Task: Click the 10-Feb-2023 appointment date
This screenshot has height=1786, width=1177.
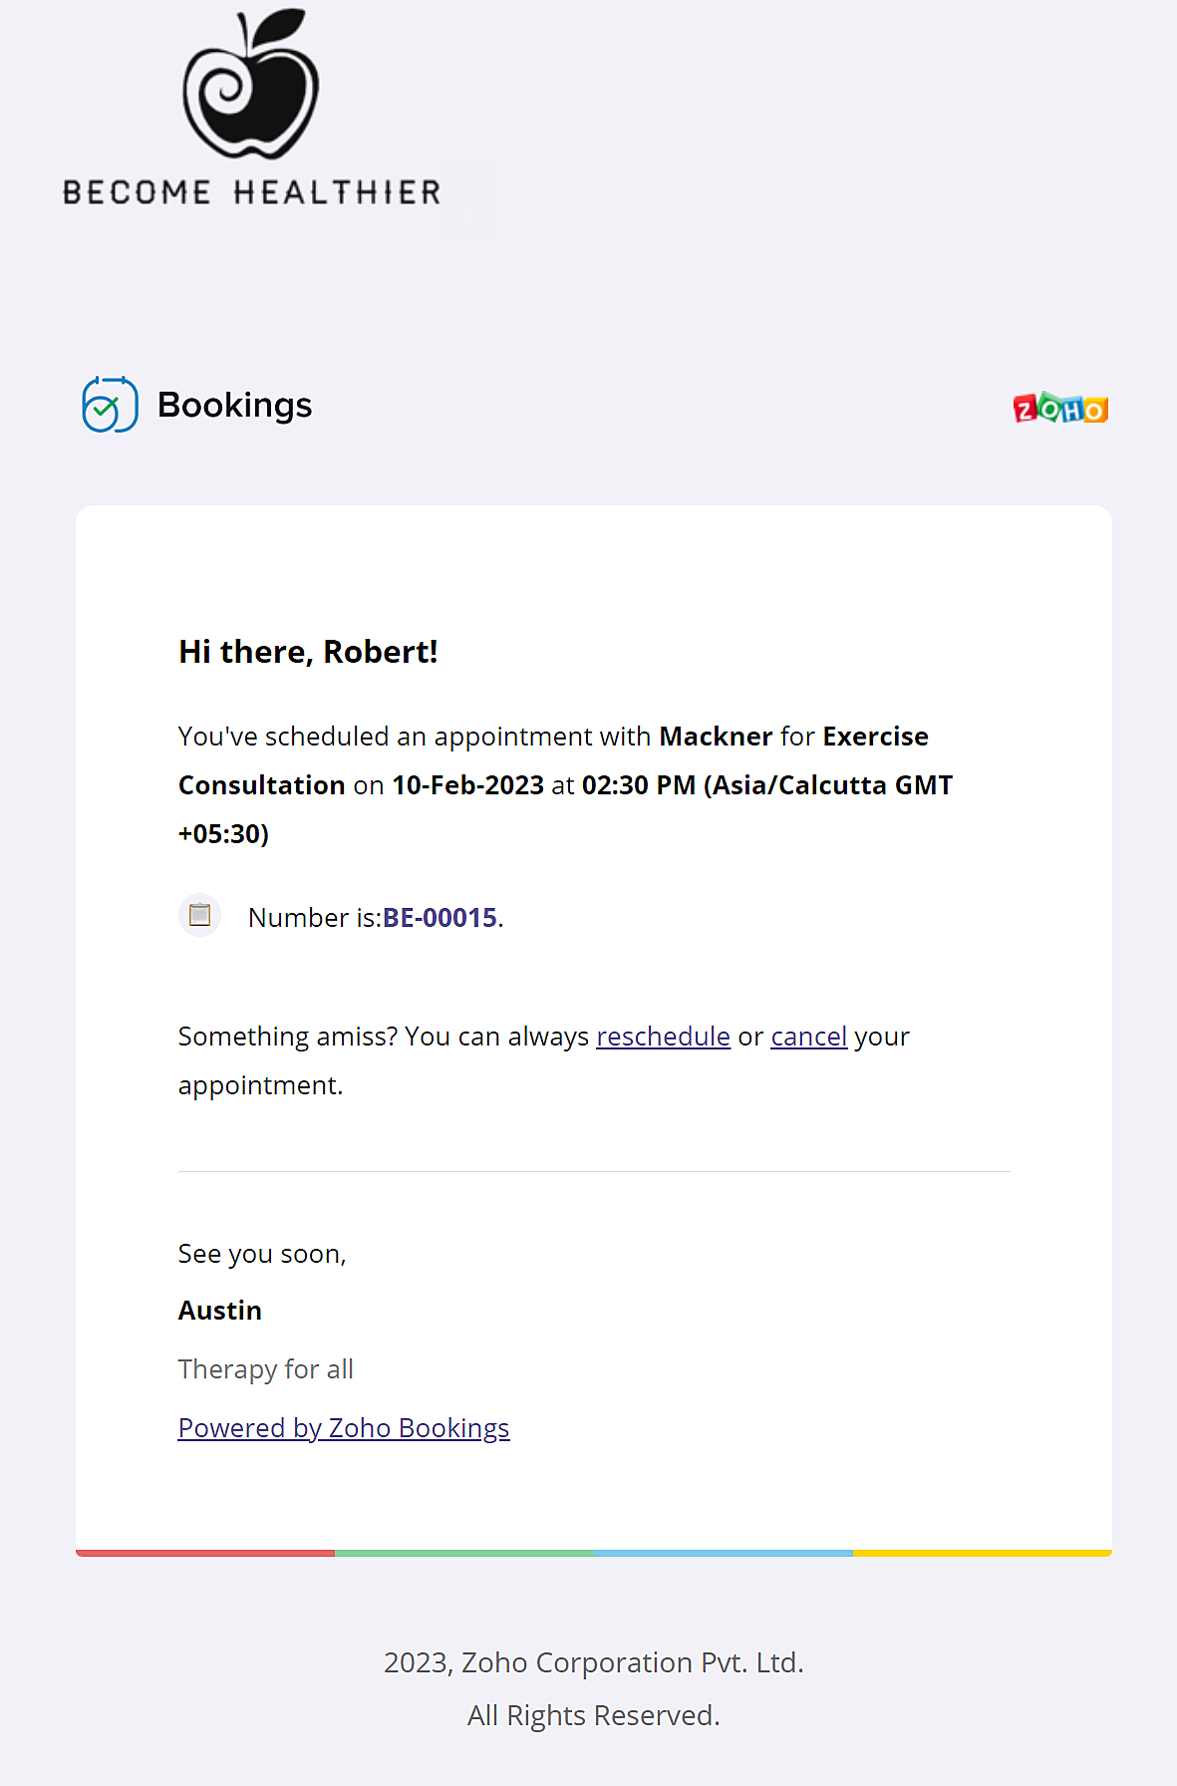Action: (467, 785)
